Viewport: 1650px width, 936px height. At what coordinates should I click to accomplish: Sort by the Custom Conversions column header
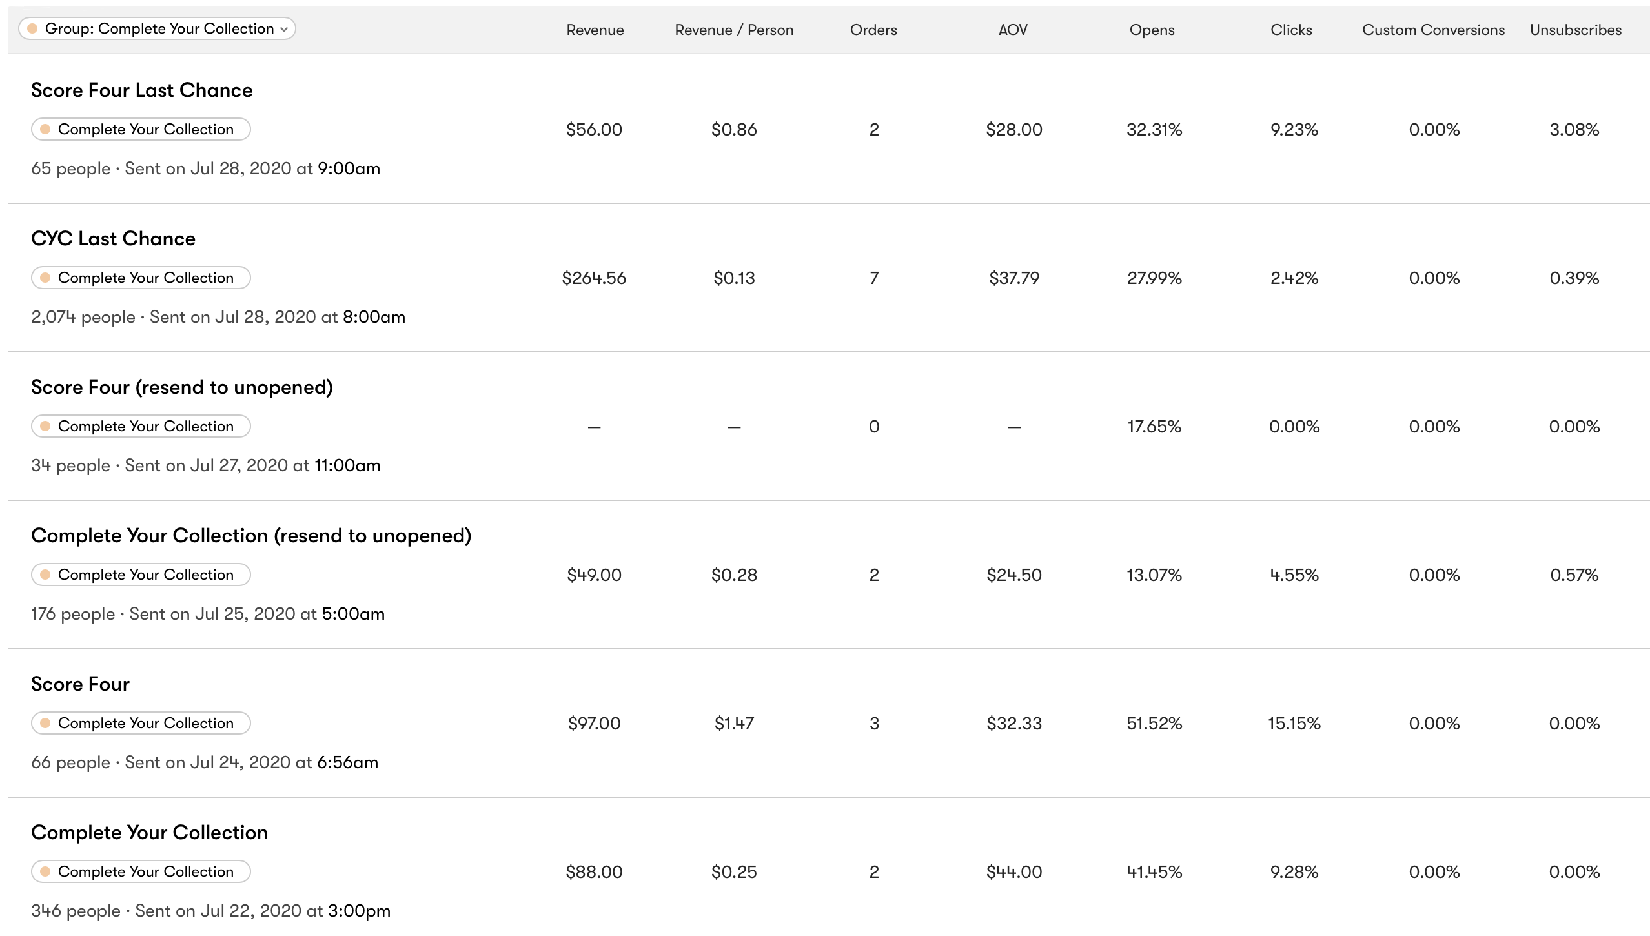click(x=1433, y=30)
